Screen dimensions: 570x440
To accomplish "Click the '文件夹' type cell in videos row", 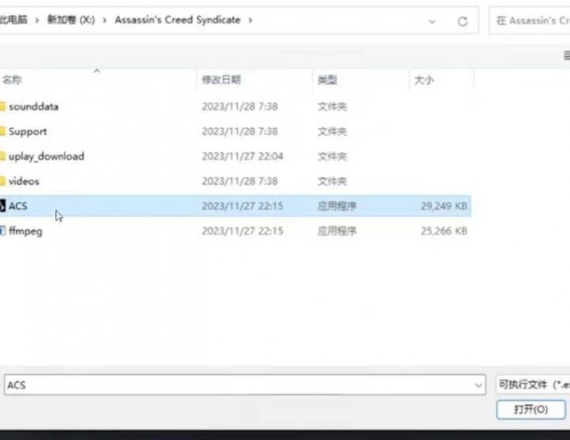I will pyautogui.click(x=332, y=181).
